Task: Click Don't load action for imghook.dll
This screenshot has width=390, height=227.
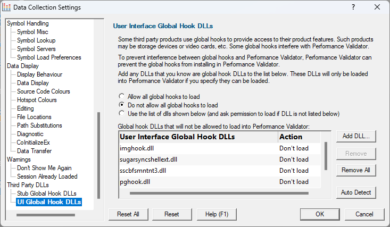Action: tap(294, 148)
